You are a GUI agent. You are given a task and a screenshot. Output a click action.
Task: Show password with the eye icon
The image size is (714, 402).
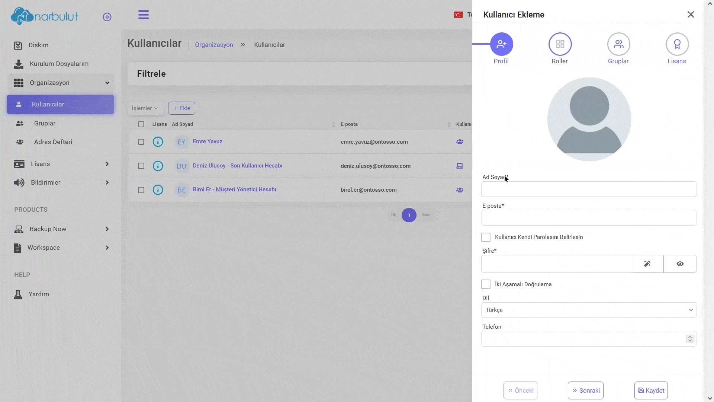pos(680,264)
